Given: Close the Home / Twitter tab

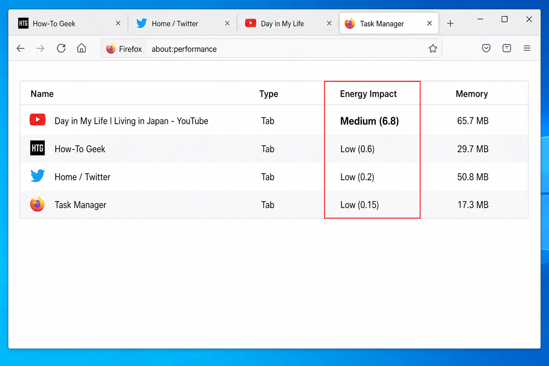Looking at the screenshot, I should tap(227, 23).
